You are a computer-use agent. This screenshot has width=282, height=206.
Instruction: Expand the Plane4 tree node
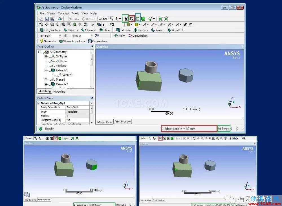pos(46,80)
